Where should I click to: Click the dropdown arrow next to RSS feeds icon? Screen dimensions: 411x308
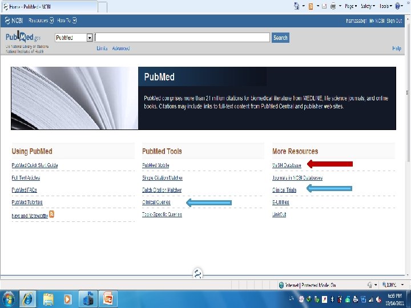point(318,6)
